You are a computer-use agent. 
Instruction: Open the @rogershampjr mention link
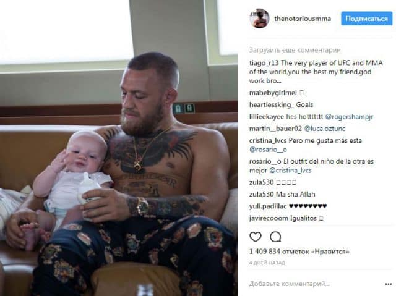[349, 116]
